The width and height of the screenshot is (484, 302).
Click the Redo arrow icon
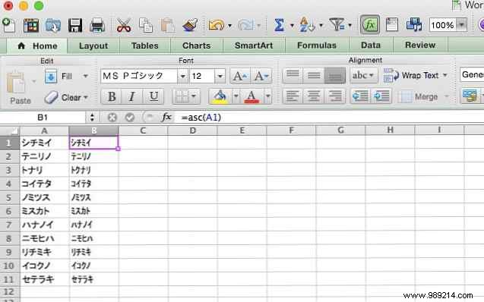coord(245,25)
